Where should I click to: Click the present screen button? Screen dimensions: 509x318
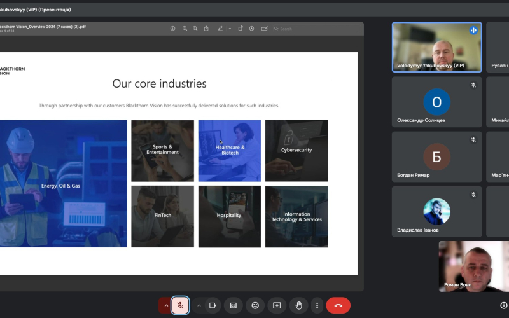pyautogui.click(x=277, y=305)
